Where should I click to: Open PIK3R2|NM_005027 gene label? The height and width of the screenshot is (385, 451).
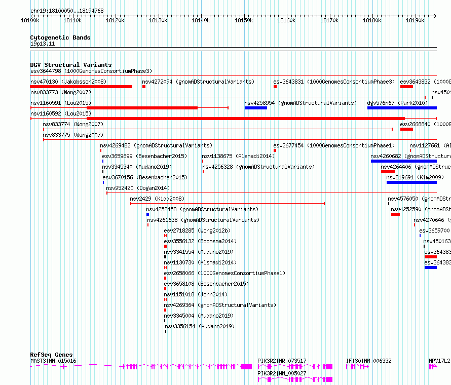(282, 373)
